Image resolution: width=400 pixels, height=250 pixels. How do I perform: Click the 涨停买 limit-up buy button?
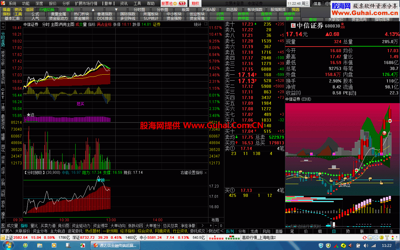(267, 14)
